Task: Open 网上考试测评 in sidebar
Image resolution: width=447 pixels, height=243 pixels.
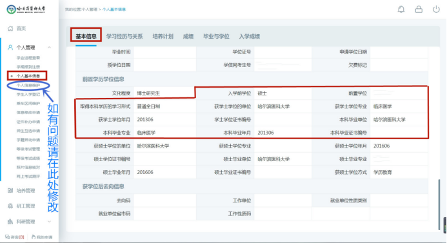Action: pos(28,177)
